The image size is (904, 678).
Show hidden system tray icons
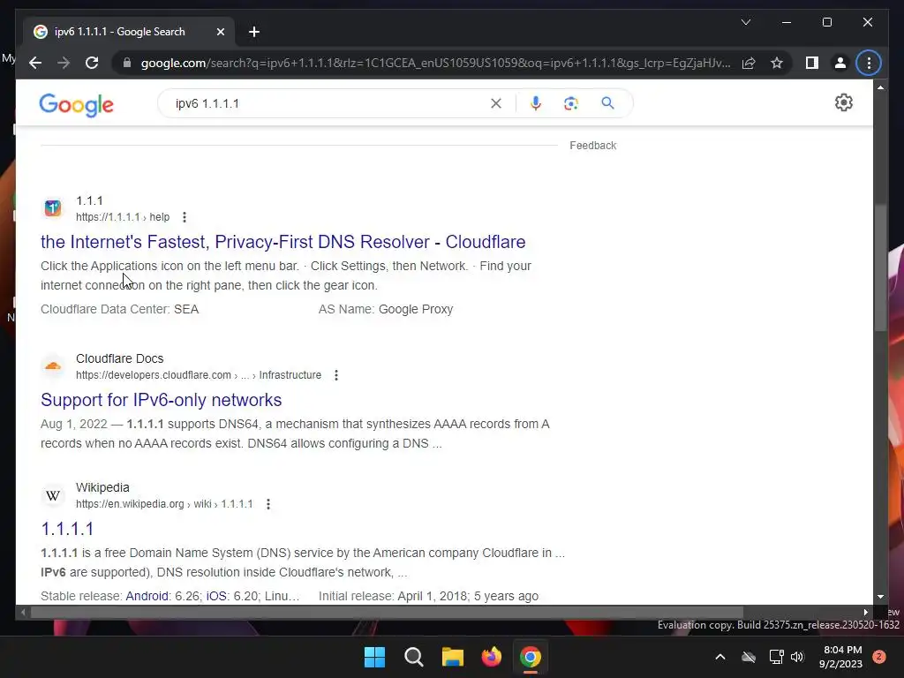[720, 657]
